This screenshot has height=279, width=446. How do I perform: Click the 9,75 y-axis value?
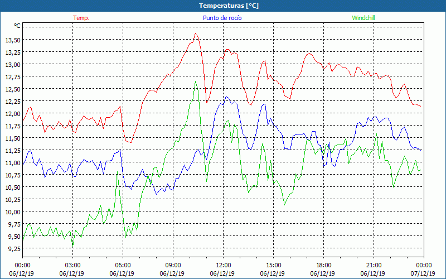(x=14, y=224)
